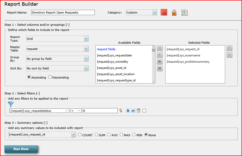Choose the MAX summary option
The height and width of the screenshot is (156, 242).
[x=121, y=135]
